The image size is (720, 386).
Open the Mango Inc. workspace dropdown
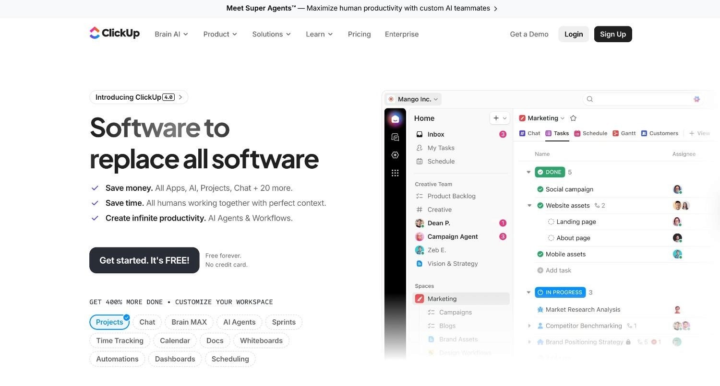point(413,99)
